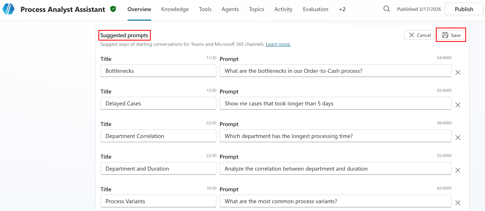This screenshot has width=485, height=211.
Task: Edit the Department Correlation title field
Action: [x=158, y=136]
